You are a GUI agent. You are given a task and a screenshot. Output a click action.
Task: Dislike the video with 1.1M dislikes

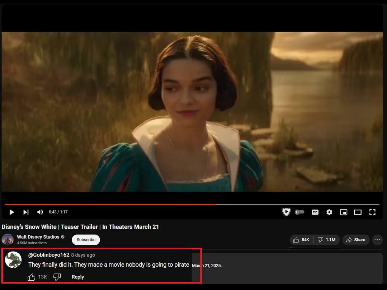(x=327, y=240)
